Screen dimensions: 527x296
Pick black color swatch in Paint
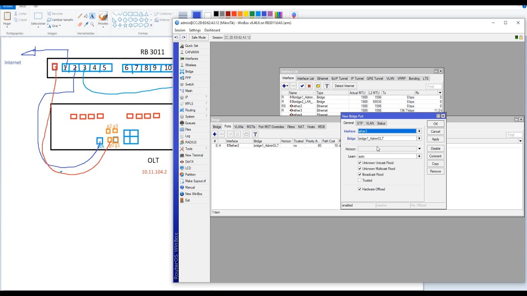pos(216,14)
